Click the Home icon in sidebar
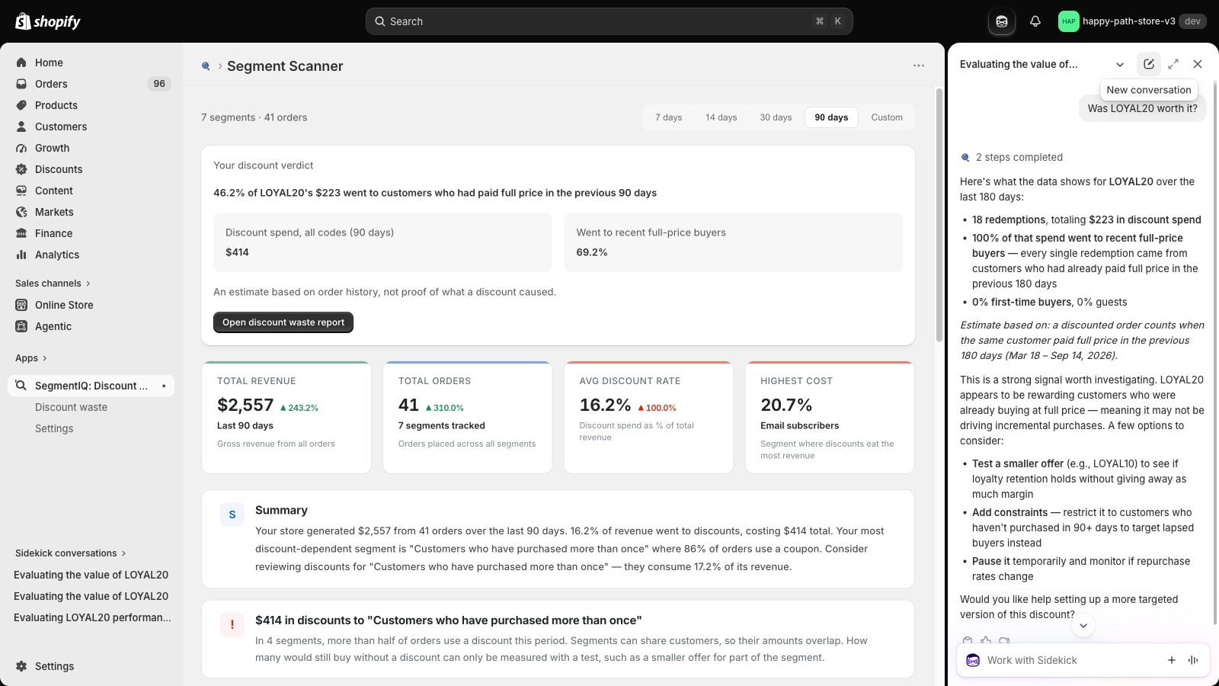Viewport: 1219px width, 686px height. (21, 63)
